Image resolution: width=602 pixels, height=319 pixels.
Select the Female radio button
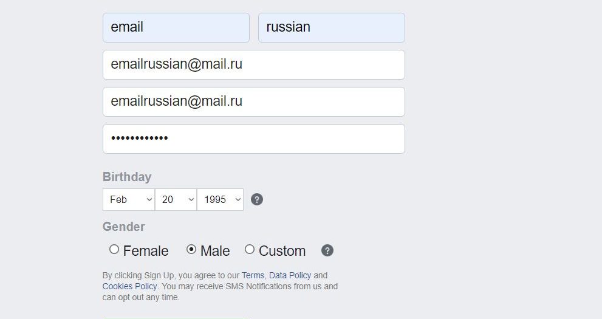tap(114, 250)
